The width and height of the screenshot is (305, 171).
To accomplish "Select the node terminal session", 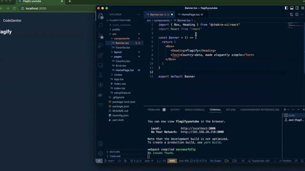I will coord(294,115).
